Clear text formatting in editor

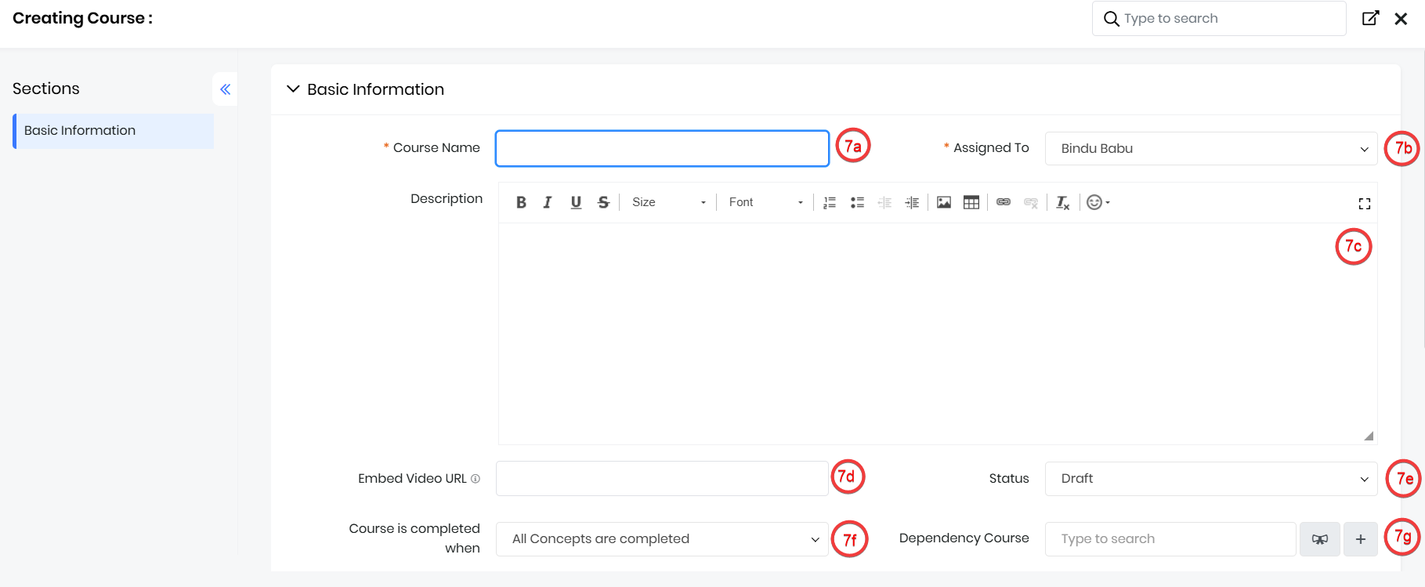[1062, 202]
